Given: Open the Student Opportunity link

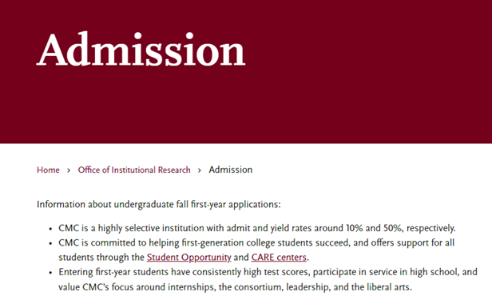Looking at the screenshot, I should (188, 258).
